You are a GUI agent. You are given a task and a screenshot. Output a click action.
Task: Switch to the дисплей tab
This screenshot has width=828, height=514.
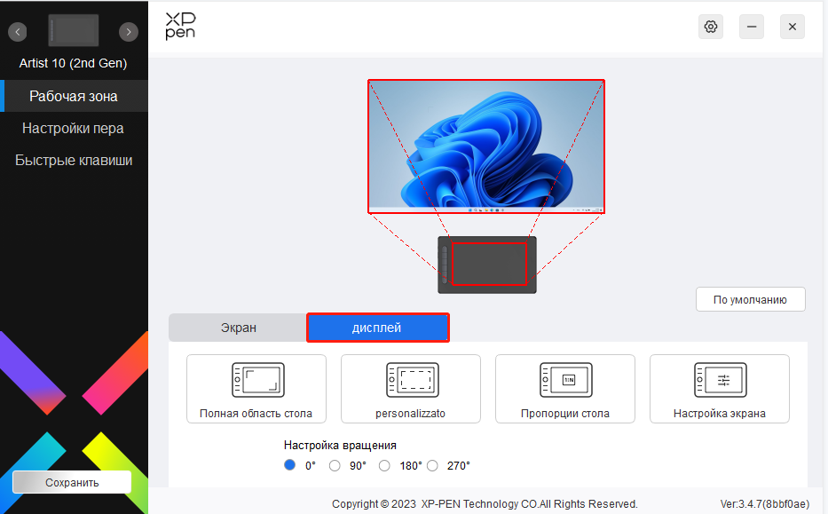point(377,328)
